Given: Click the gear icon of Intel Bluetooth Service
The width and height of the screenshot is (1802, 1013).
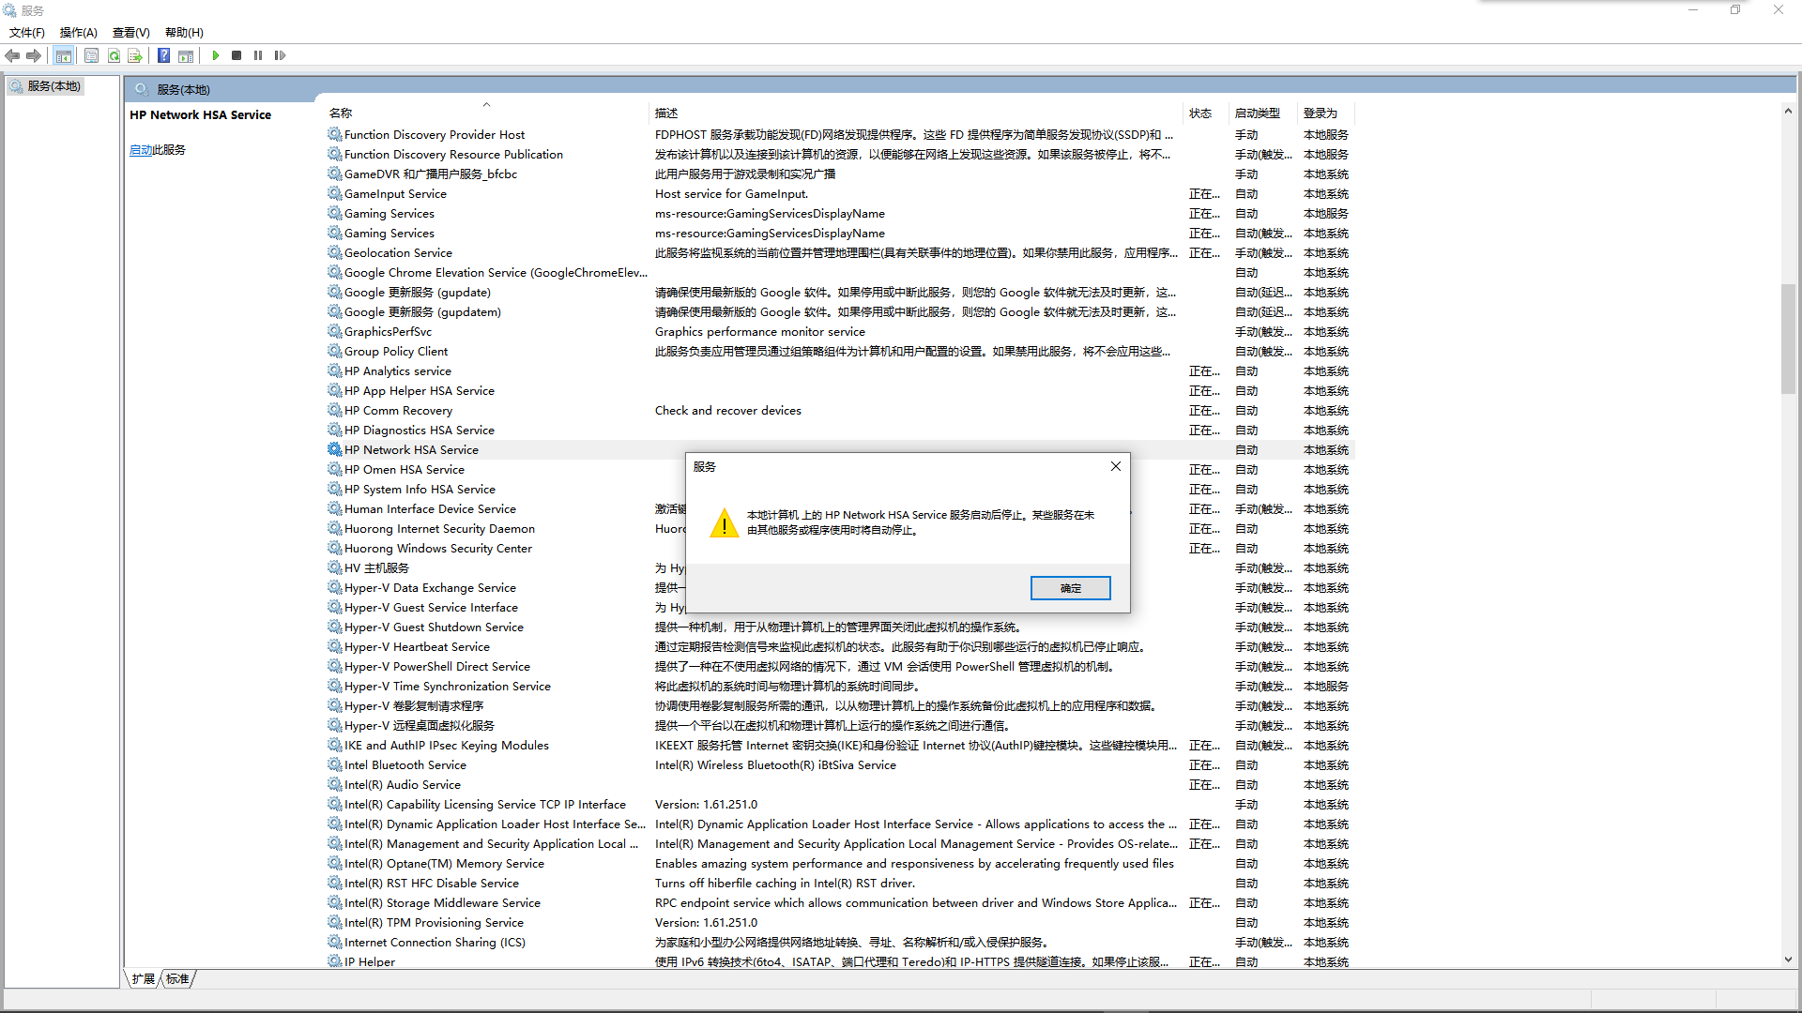Looking at the screenshot, I should [x=334, y=764].
